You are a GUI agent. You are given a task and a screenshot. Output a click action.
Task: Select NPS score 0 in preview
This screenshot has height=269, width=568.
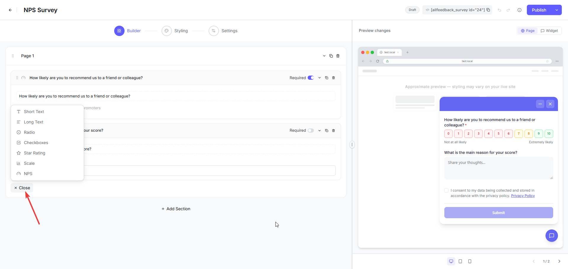point(448,134)
